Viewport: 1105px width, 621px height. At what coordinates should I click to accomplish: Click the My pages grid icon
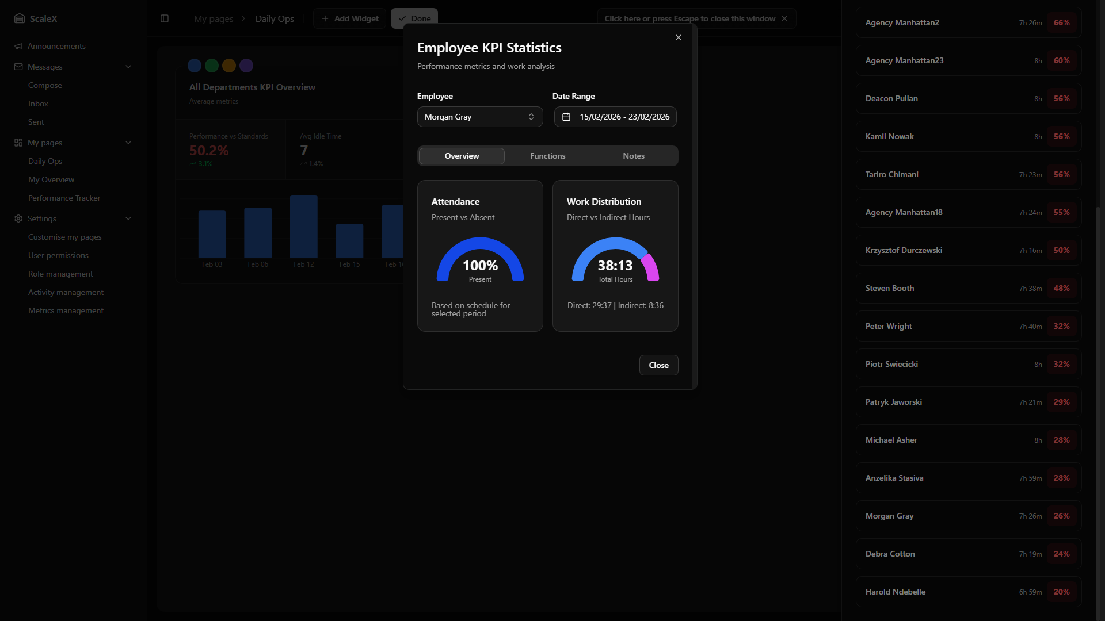pyautogui.click(x=18, y=143)
